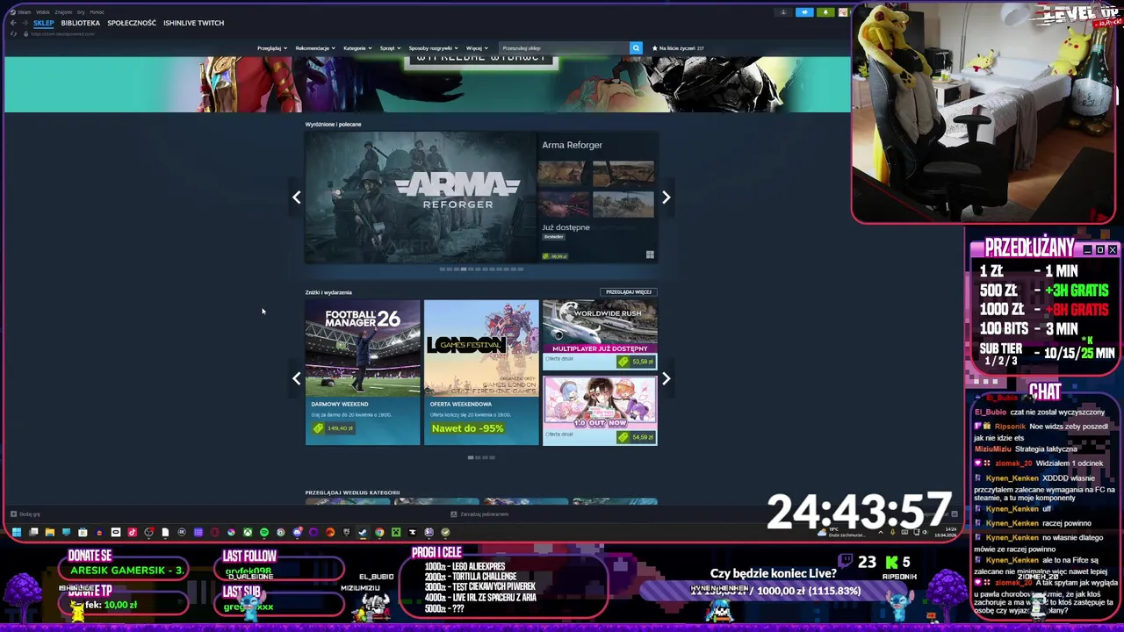Screen dimensions: 1124x632
Task: Click the Przeglądaj według kategorii heading
Action: tap(352, 492)
